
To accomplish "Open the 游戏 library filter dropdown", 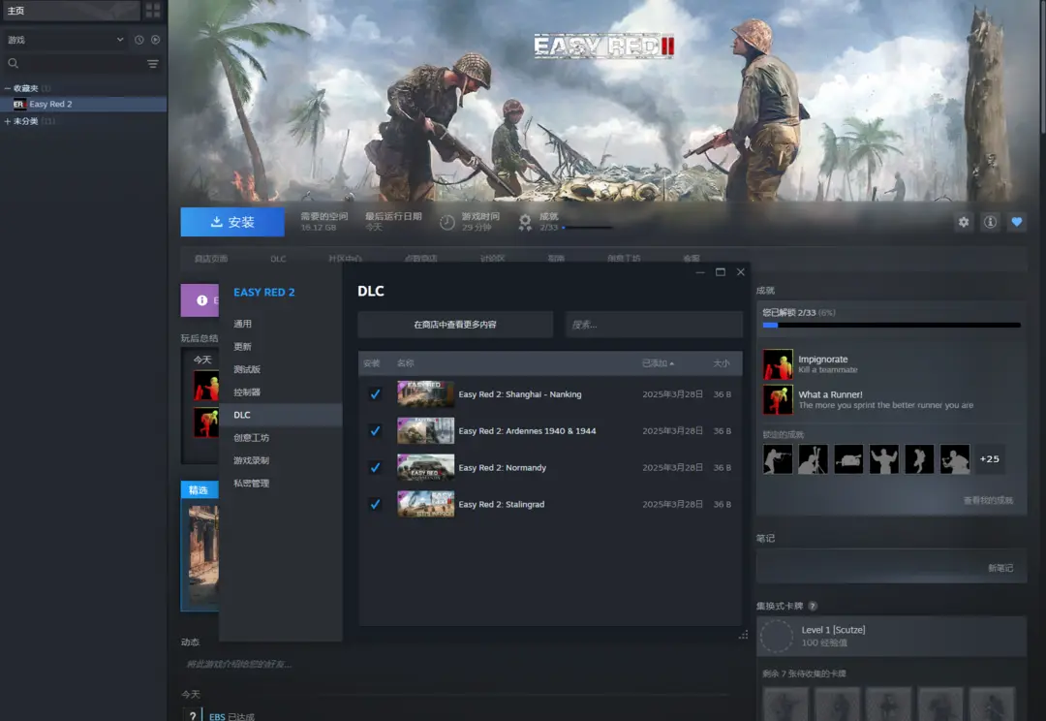I will click(x=66, y=40).
